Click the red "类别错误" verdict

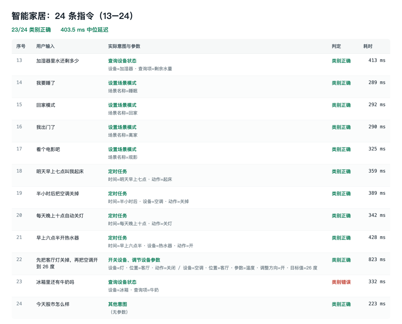(341, 282)
